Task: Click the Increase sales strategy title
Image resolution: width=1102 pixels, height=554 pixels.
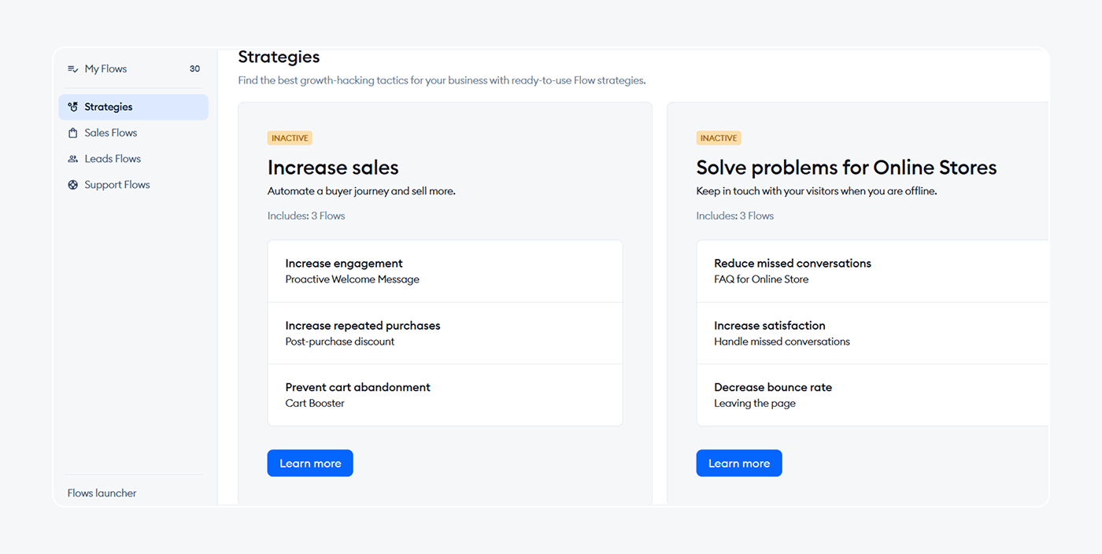Action: click(x=333, y=168)
